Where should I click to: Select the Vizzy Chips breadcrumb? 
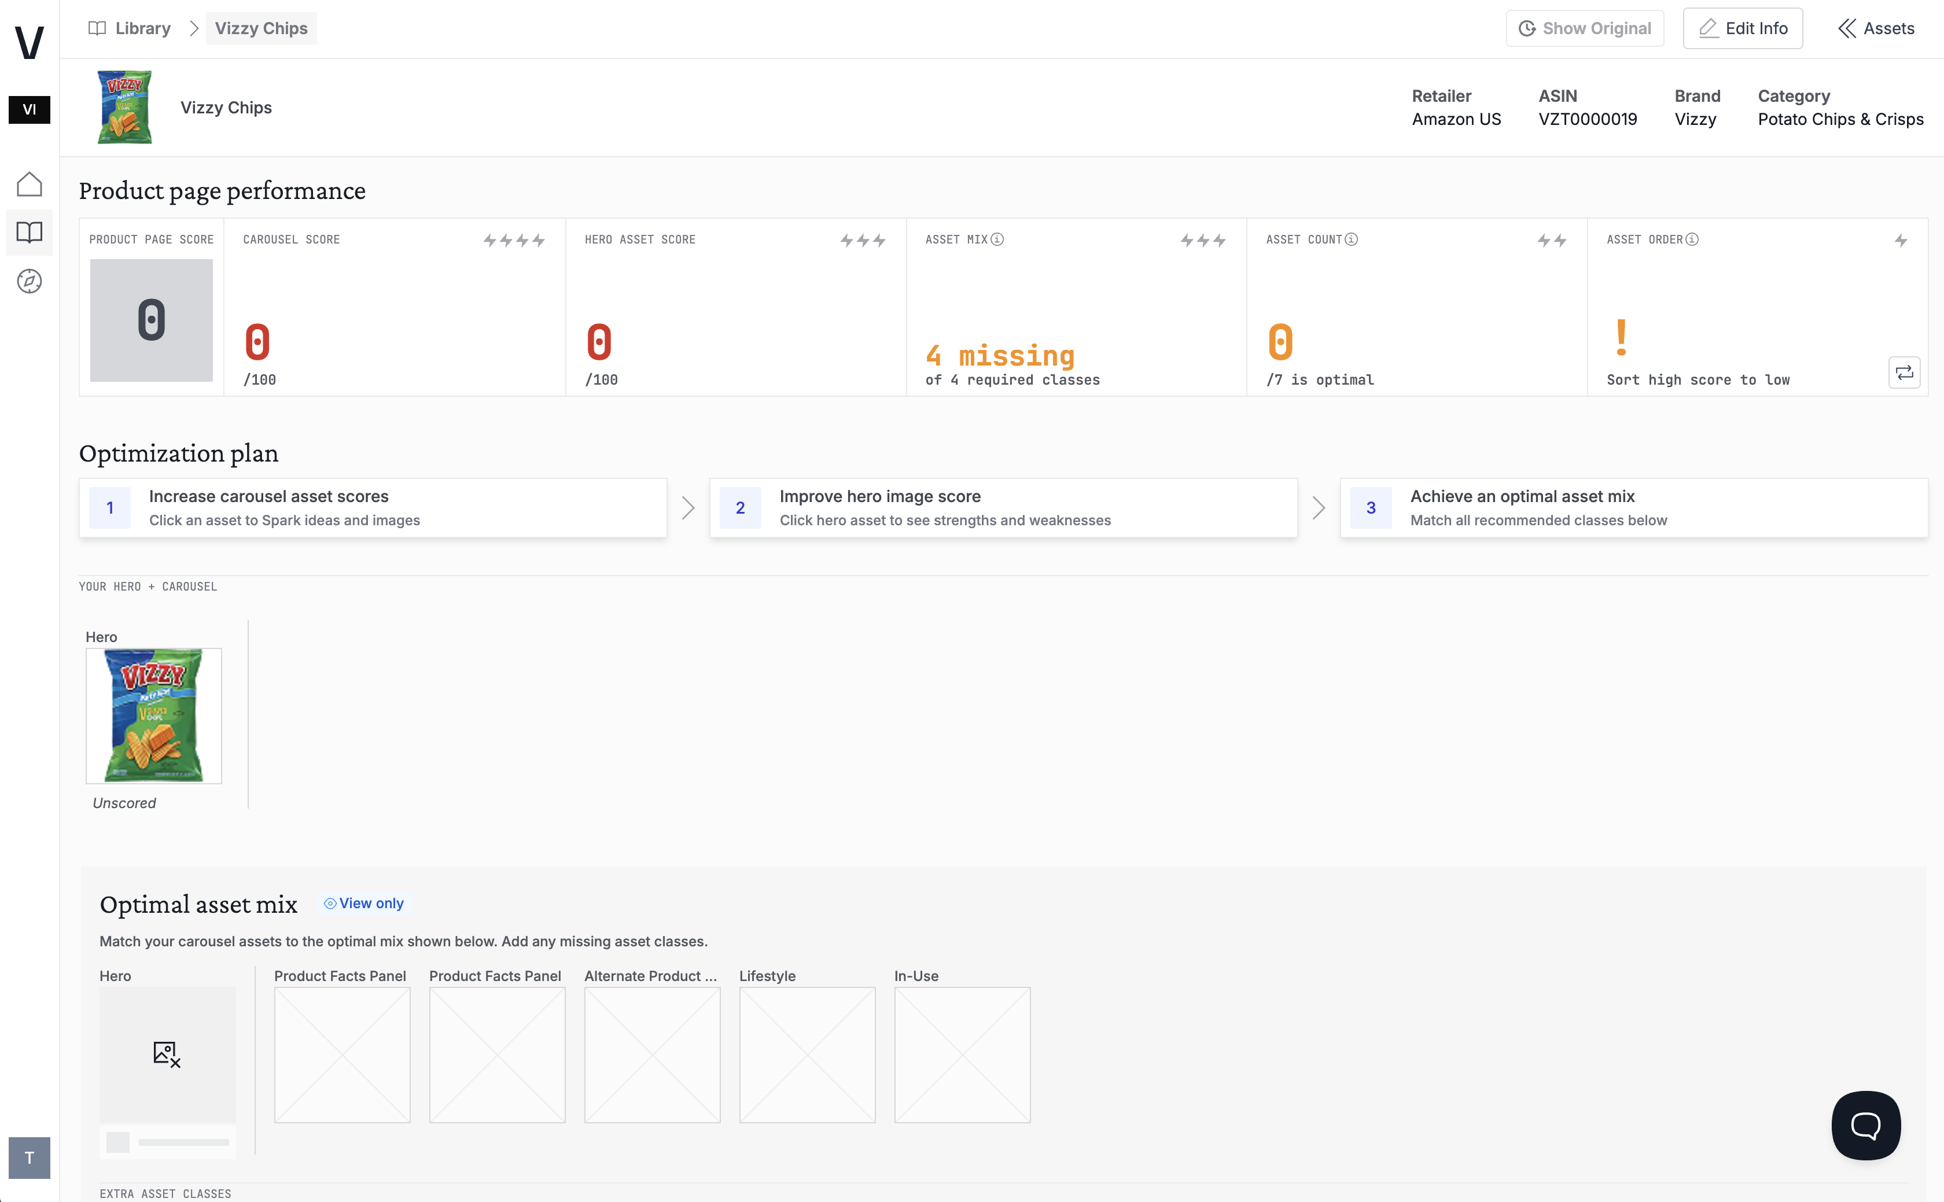click(261, 28)
